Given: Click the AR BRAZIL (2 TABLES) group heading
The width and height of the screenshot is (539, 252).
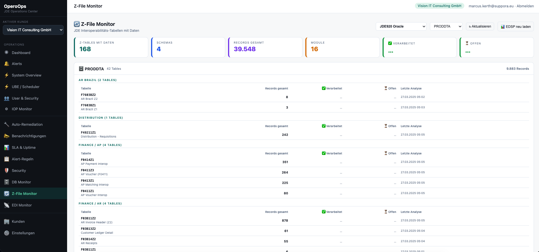Looking at the screenshot, I should [x=98, y=80].
